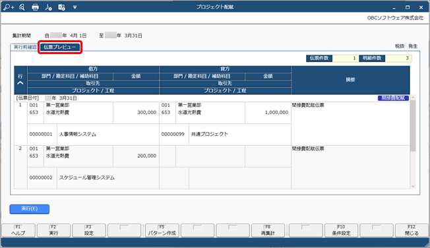Open the quick access toolbar dropdown arrow

click(75, 7)
